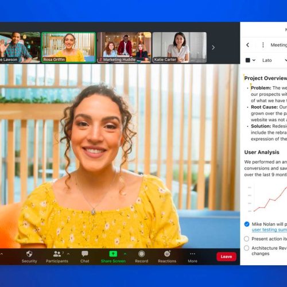Click the Katie Carter name label
This screenshot has width=287, height=287.
tap(165, 60)
